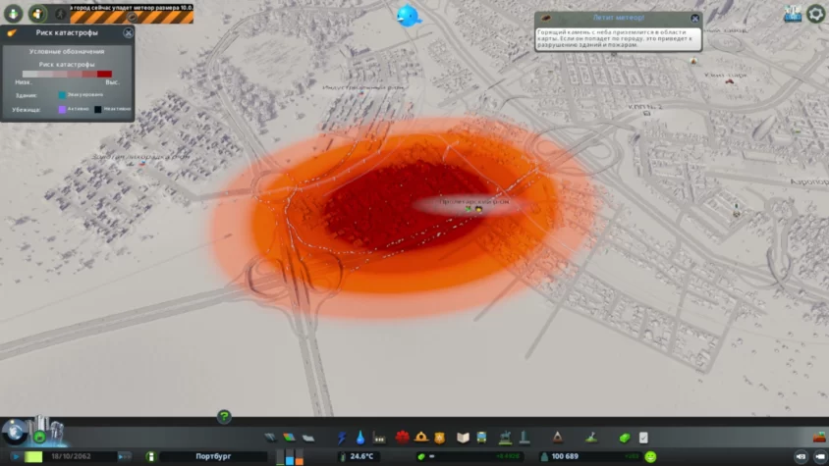The height and width of the screenshot is (466, 829).
Task: Open the Zoning tool
Action: point(289,438)
